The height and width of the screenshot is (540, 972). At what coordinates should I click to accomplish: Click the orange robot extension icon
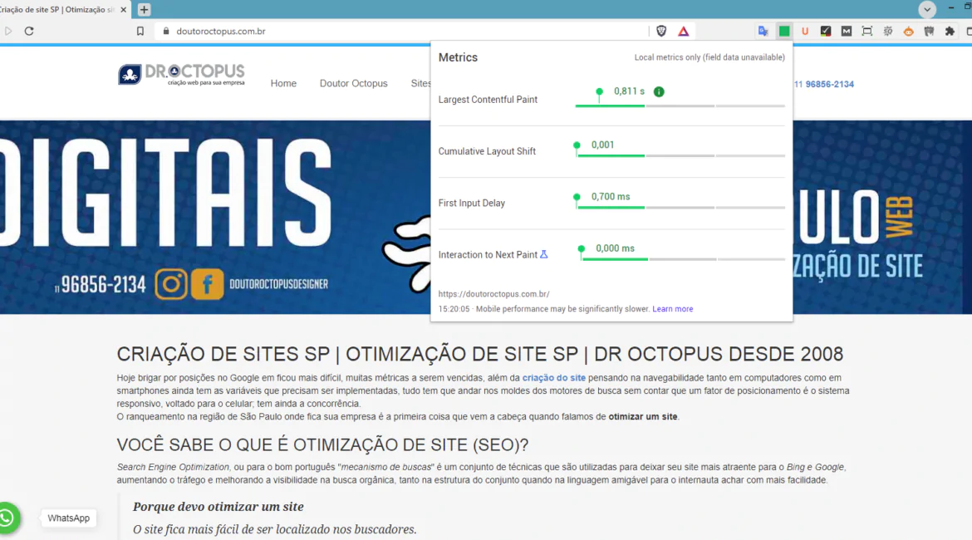(x=909, y=31)
